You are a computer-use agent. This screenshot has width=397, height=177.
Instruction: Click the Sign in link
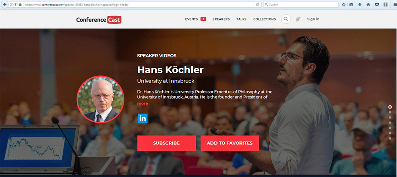pyautogui.click(x=313, y=19)
